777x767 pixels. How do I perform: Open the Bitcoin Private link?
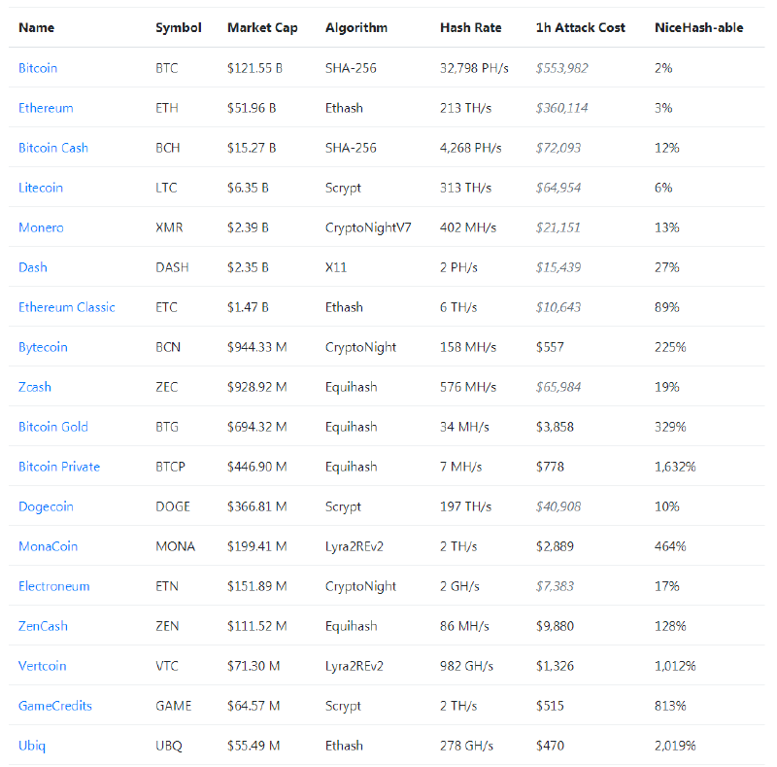59,467
